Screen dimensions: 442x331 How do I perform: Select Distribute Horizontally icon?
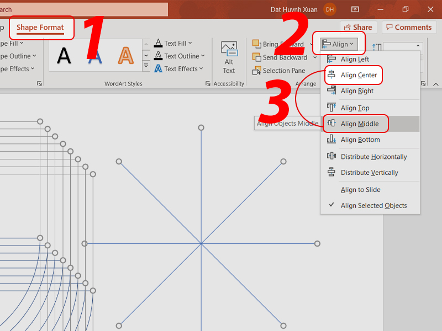[331, 157]
